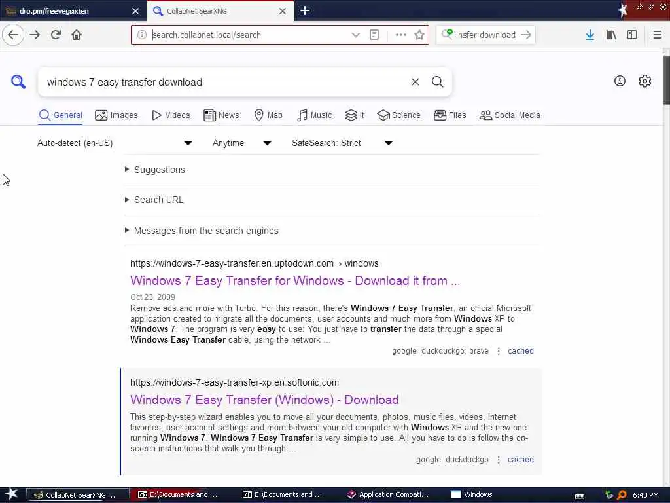Viewport: 670px width, 503px height.
Task: Go forward with the browser forward arrow
Action: point(35,35)
